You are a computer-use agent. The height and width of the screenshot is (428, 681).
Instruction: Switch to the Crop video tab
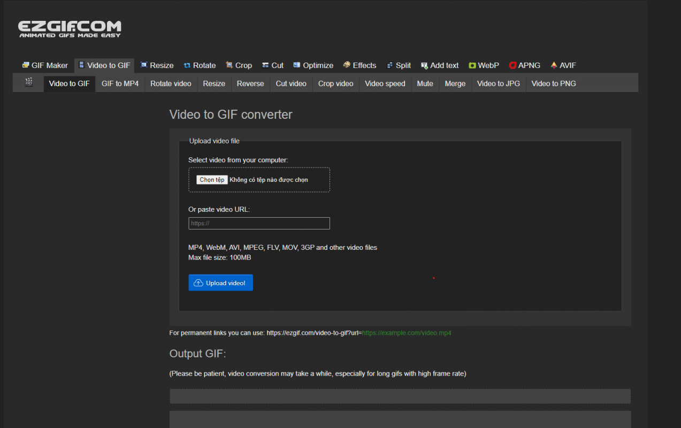click(336, 83)
